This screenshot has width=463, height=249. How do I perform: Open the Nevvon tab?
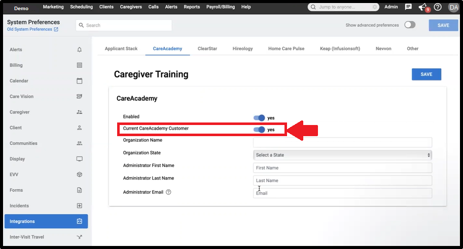coord(383,49)
